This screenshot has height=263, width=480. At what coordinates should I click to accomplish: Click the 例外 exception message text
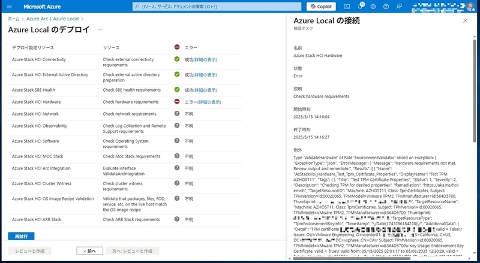pos(379,205)
